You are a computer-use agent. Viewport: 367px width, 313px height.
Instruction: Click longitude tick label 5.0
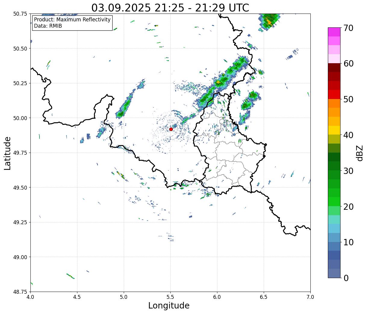[124, 297]
